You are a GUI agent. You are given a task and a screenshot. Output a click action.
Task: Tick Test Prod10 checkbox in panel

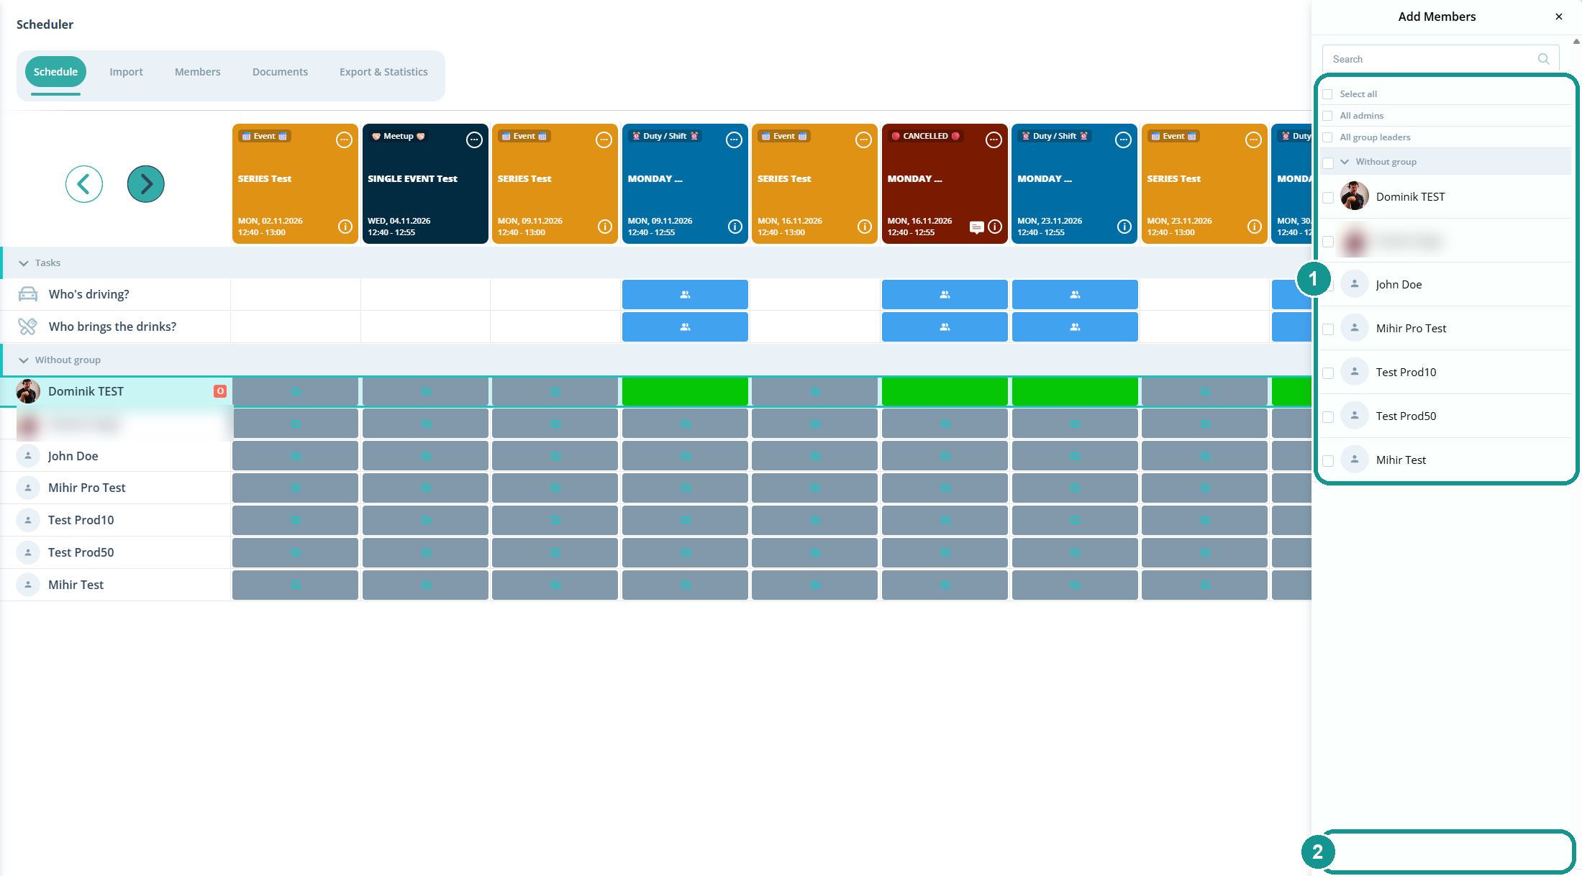[x=1328, y=373]
